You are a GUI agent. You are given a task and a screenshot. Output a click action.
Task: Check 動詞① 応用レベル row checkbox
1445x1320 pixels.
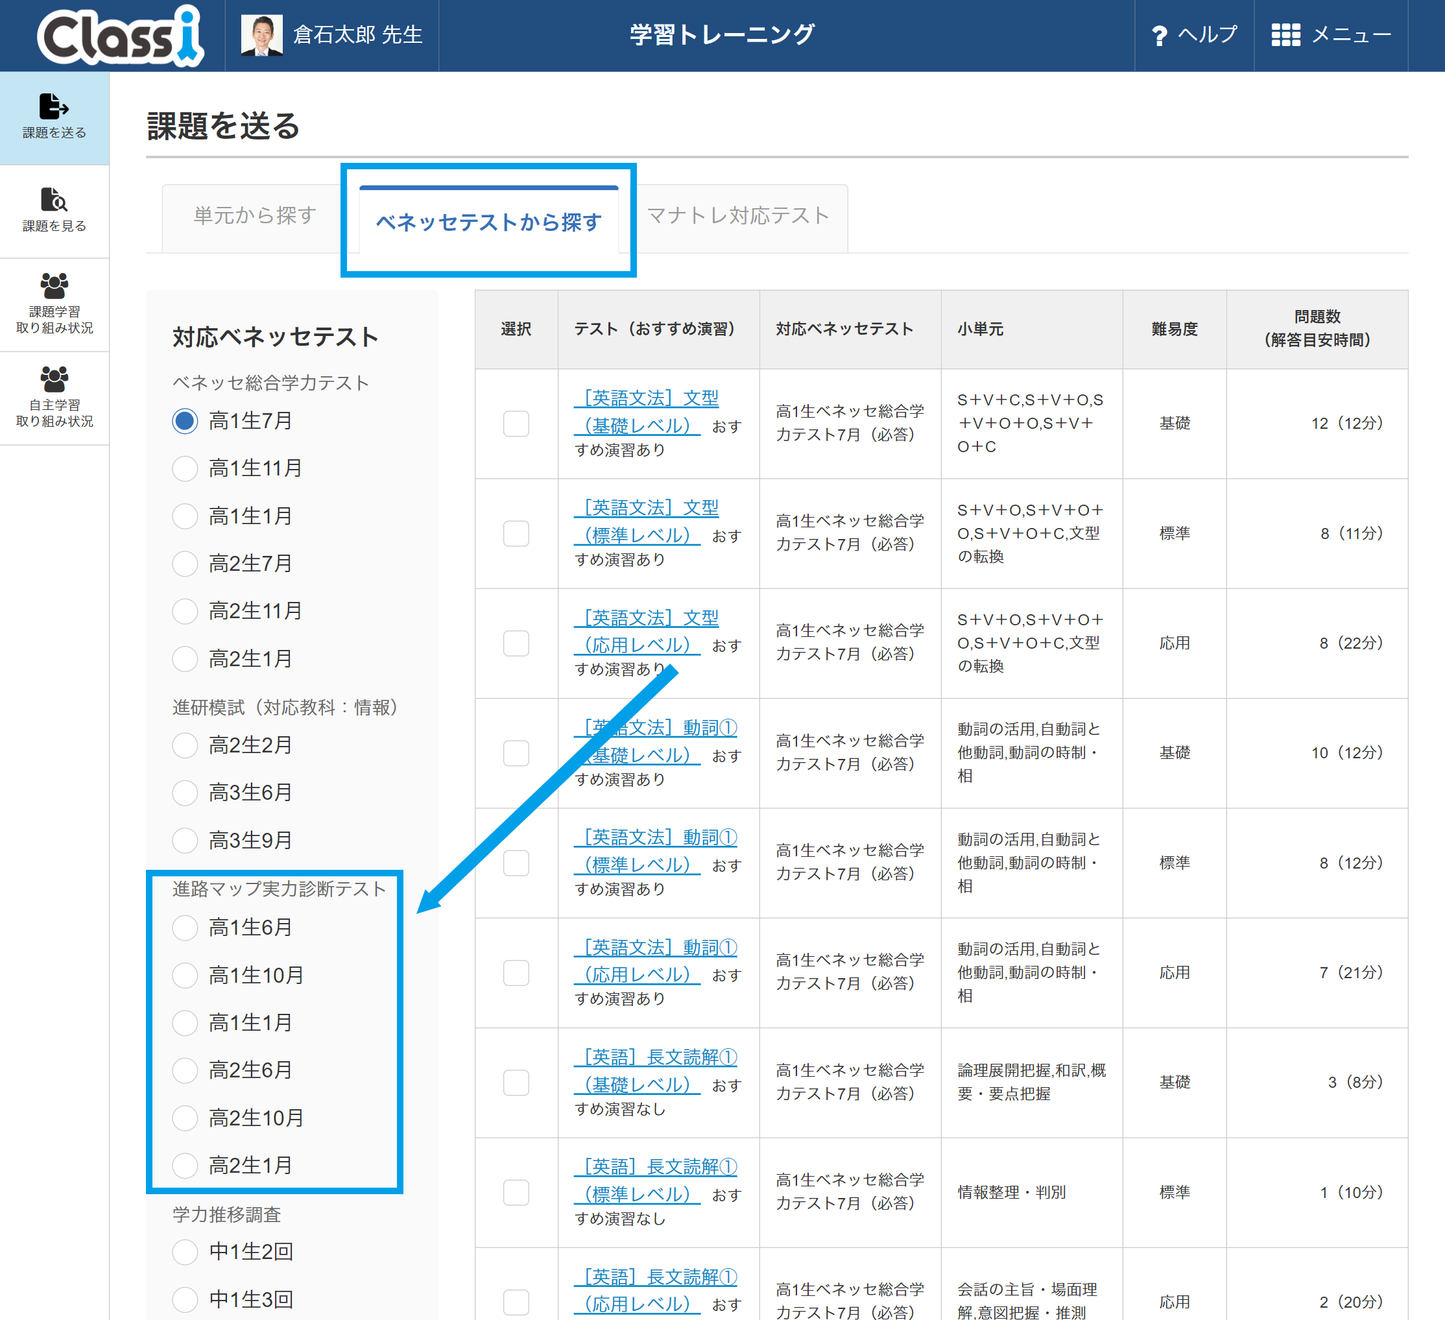click(x=516, y=973)
